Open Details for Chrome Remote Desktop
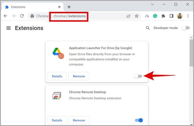Image resolution: width=194 pixels, height=126 pixels. [57, 120]
